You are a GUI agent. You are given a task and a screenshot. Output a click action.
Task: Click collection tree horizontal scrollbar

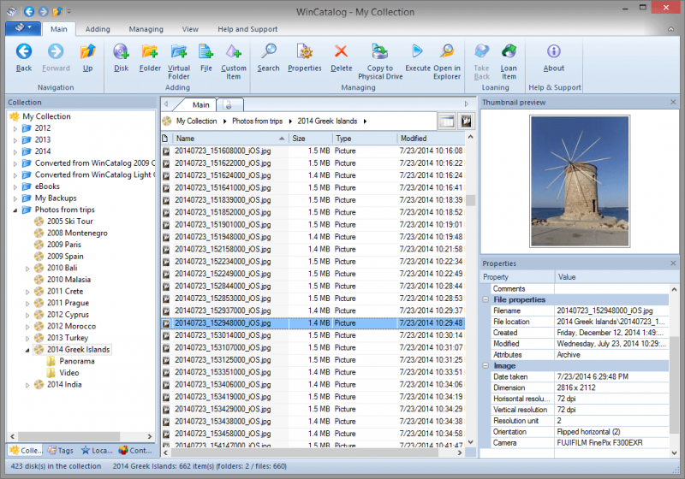click(68, 436)
